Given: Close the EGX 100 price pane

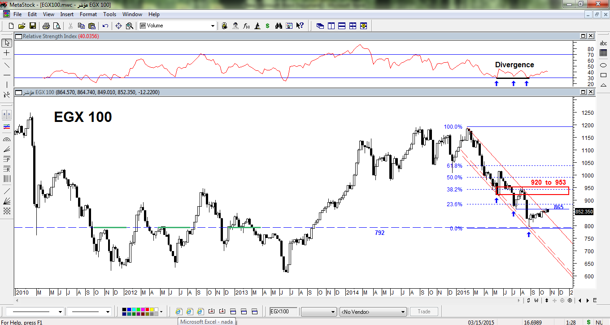Looking at the screenshot, I should click(x=591, y=92).
